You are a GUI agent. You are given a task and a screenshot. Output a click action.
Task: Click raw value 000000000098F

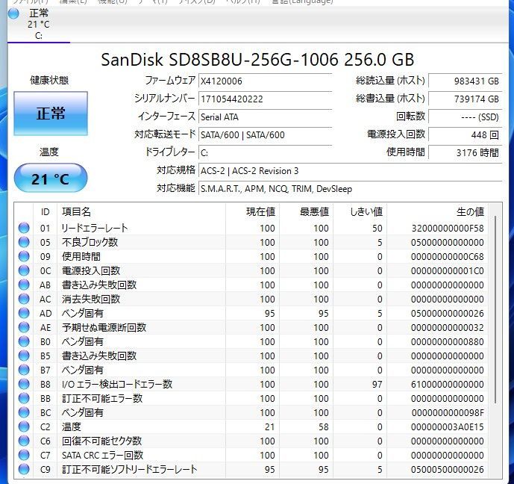(448, 412)
